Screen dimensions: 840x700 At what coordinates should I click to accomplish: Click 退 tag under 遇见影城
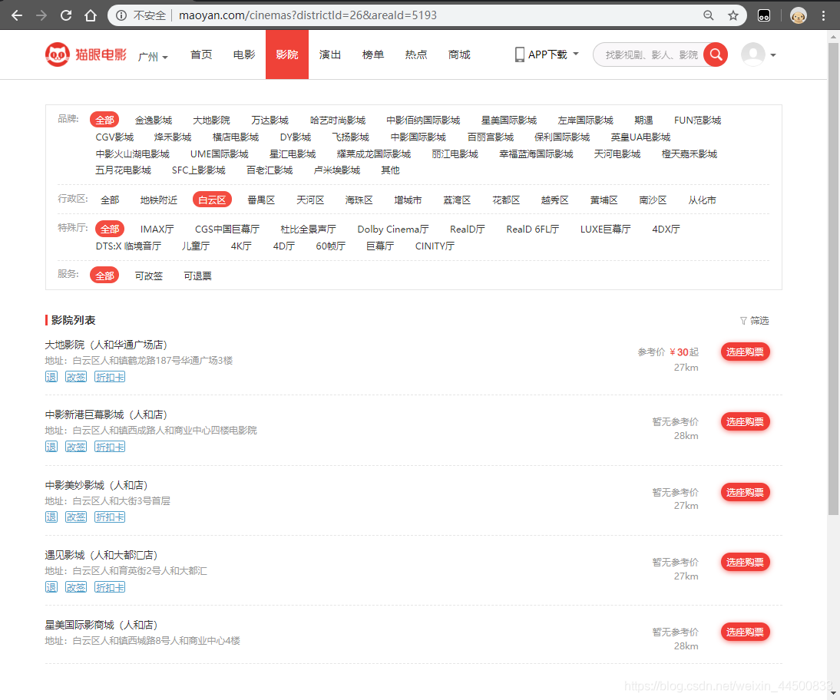click(51, 587)
